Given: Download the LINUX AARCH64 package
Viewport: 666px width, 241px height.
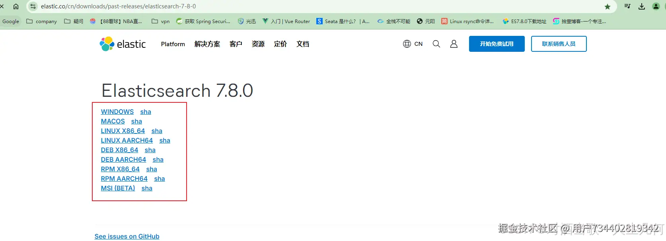Looking at the screenshot, I should click(127, 141).
